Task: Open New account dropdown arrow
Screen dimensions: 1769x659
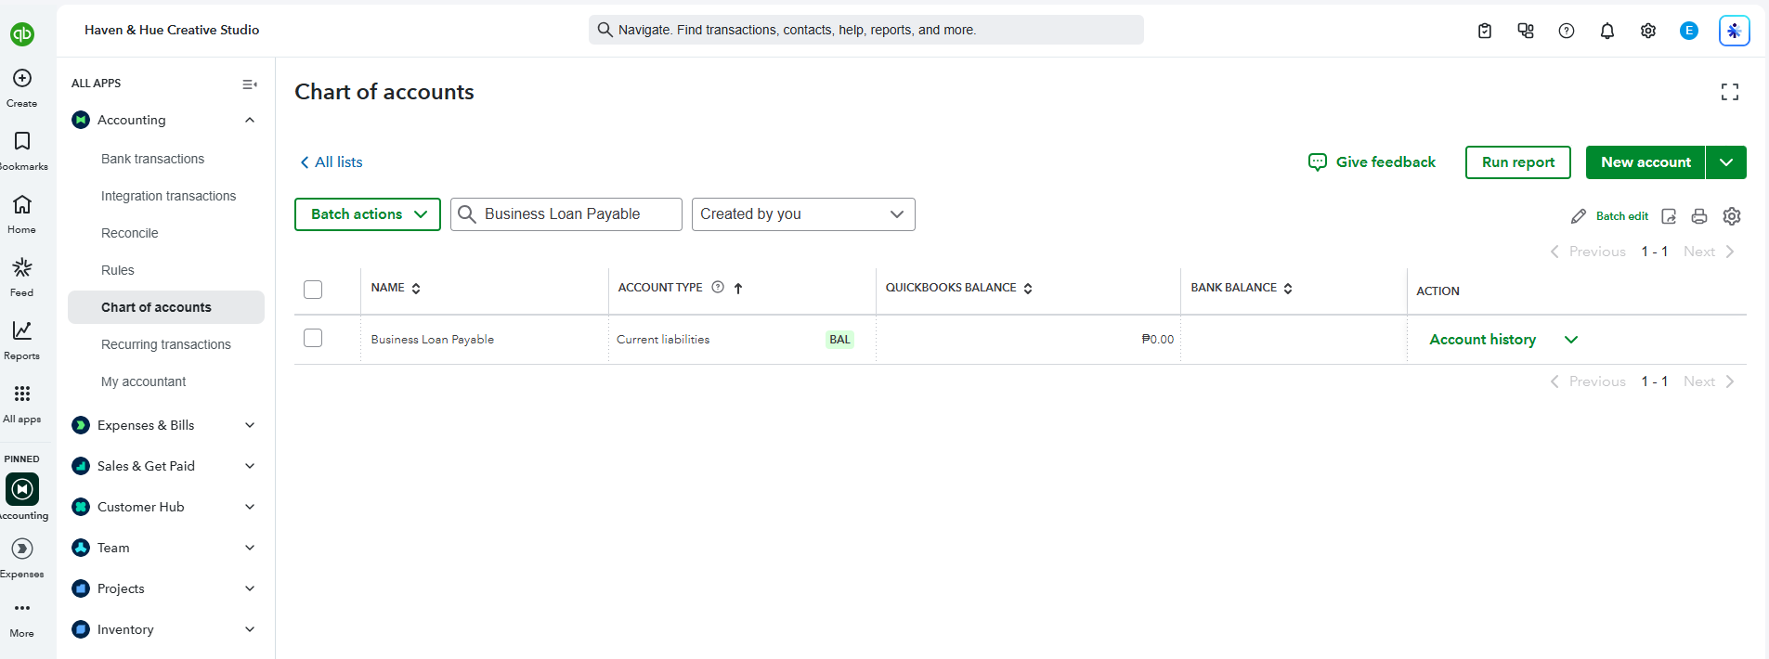Action: point(1726,162)
